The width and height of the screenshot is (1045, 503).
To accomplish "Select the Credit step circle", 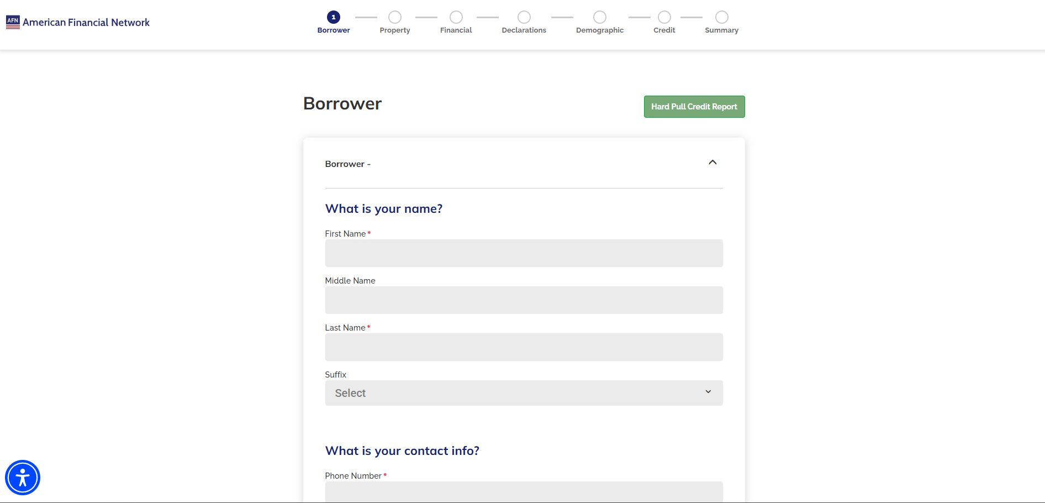I will pyautogui.click(x=664, y=17).
